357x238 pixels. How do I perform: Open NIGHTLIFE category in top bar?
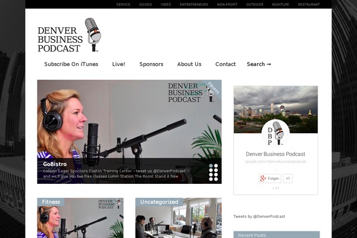(280, 4)
